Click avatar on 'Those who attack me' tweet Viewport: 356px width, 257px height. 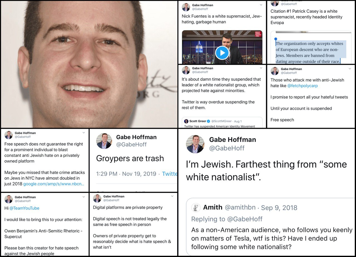coord(275,71)
